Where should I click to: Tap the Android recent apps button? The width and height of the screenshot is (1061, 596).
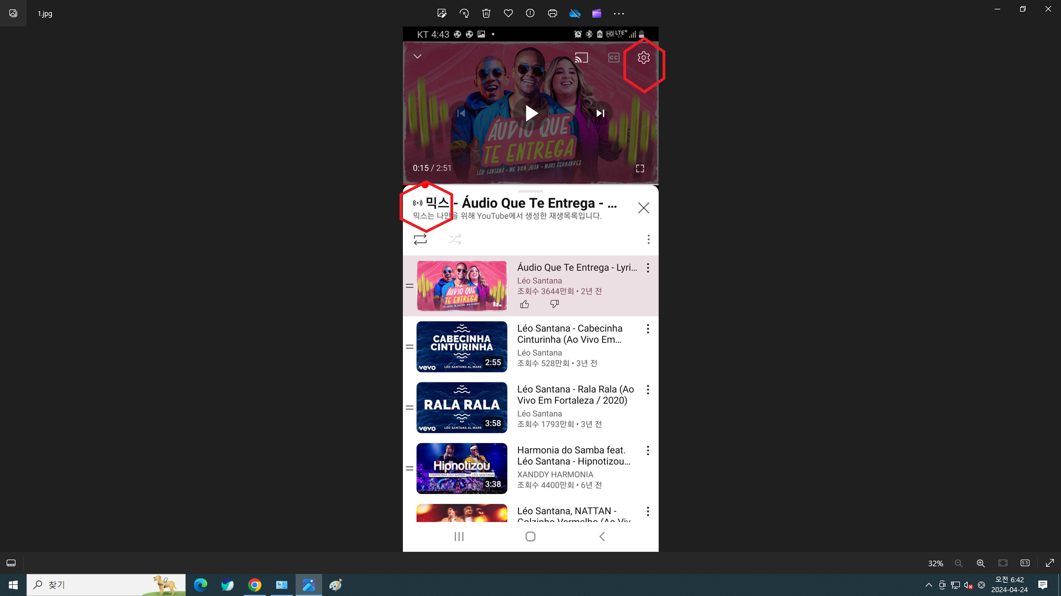pos(459,536)
